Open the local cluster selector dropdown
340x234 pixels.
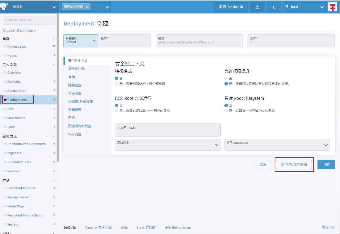point(304,7)
